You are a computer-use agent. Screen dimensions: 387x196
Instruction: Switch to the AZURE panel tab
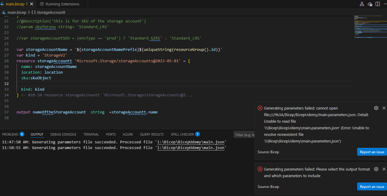(128, 134)
